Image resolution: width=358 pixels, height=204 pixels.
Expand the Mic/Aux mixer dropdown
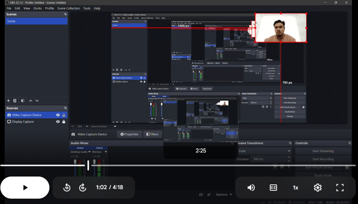tap(106, 152)
